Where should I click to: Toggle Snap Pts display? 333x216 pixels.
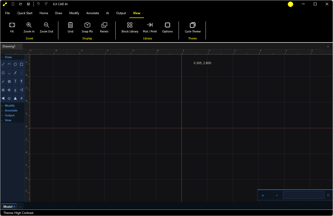tap(87, 28)
